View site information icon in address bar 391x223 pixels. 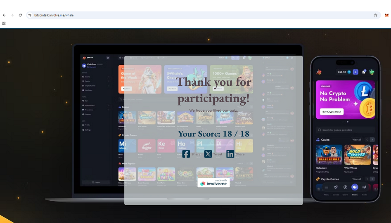[x=30, y=15]
